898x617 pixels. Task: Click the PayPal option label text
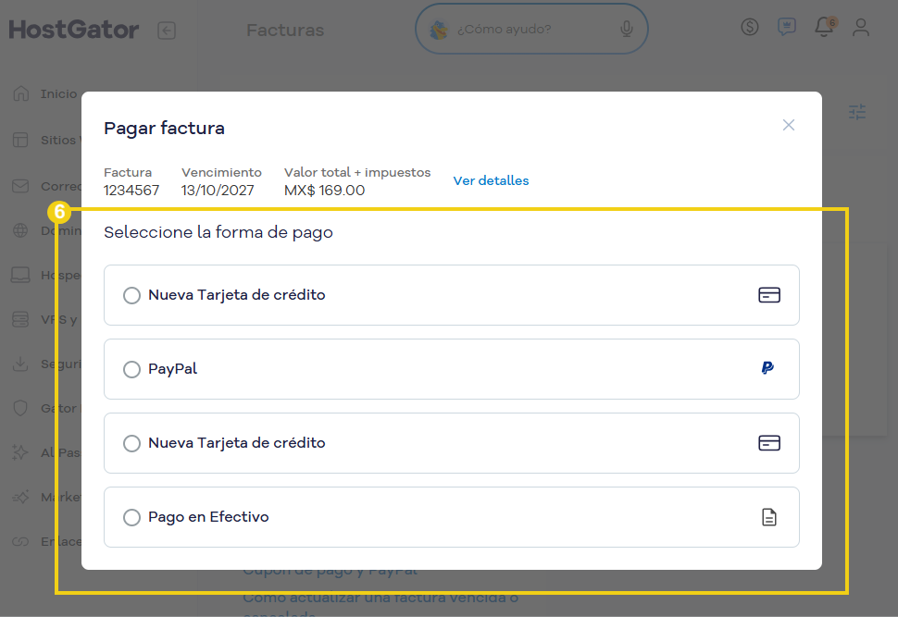tap(172, 368)
